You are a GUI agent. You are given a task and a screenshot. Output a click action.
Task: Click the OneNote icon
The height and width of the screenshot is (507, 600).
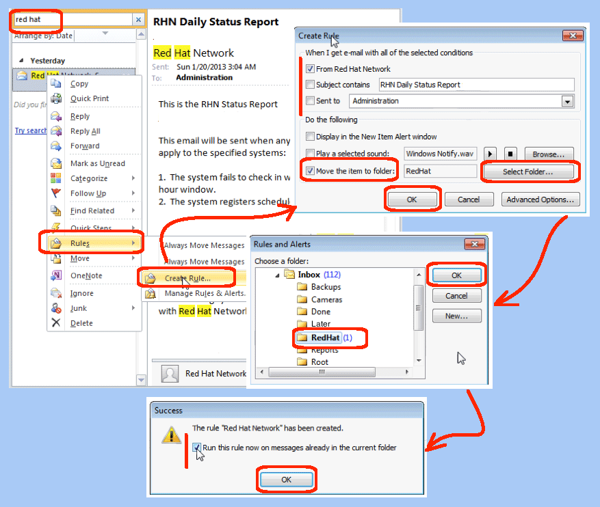pos(56,275)
